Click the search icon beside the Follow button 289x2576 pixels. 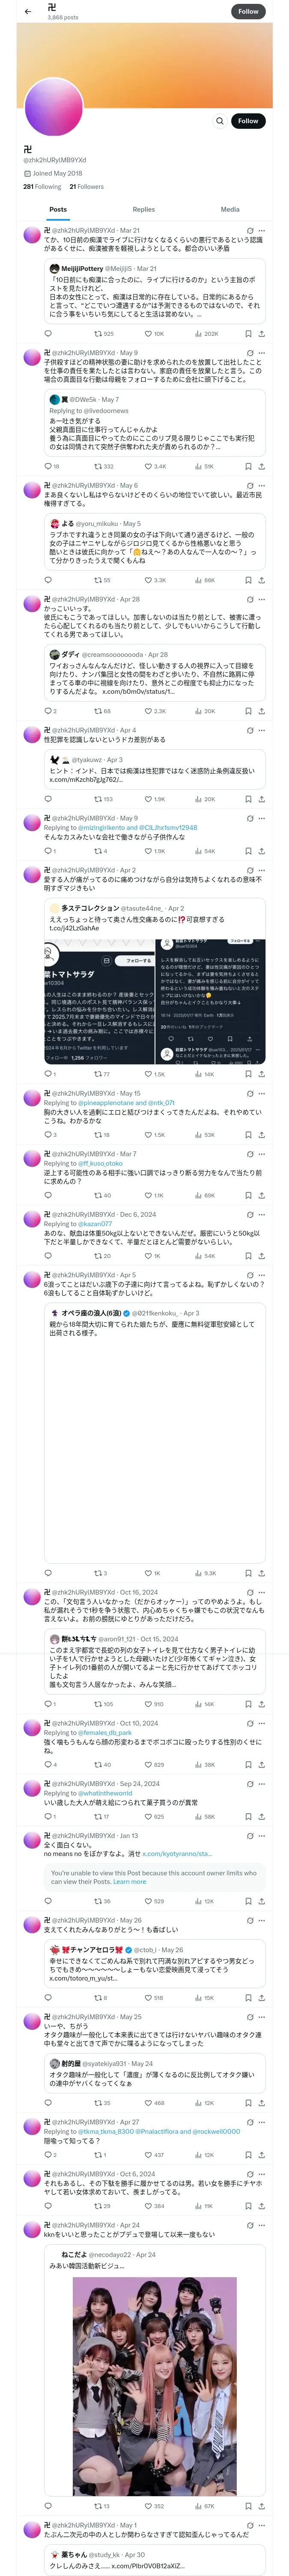tap(219, 121)
